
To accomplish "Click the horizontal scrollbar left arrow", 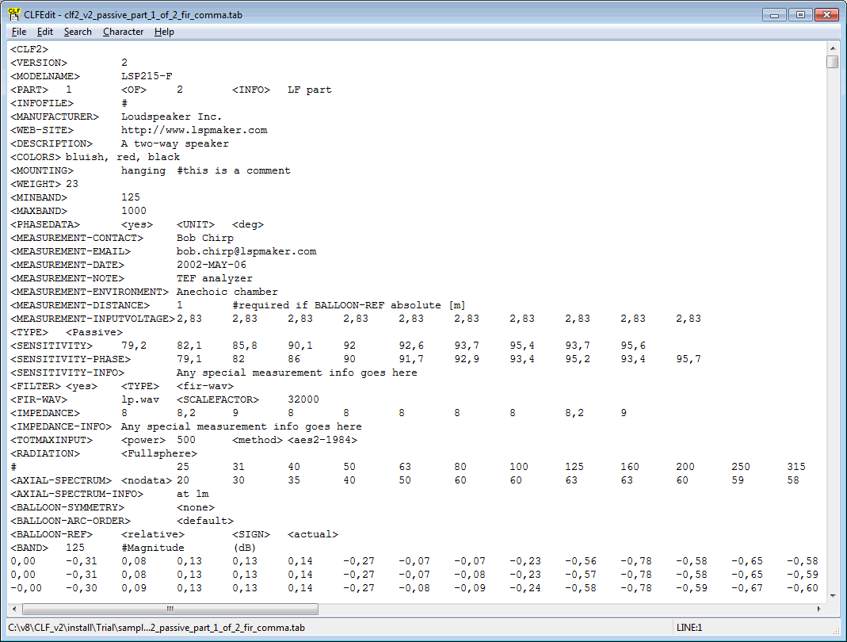I will click(x=14, y=609).
